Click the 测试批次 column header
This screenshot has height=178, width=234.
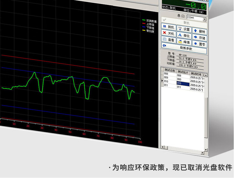(x=183, y=72)
